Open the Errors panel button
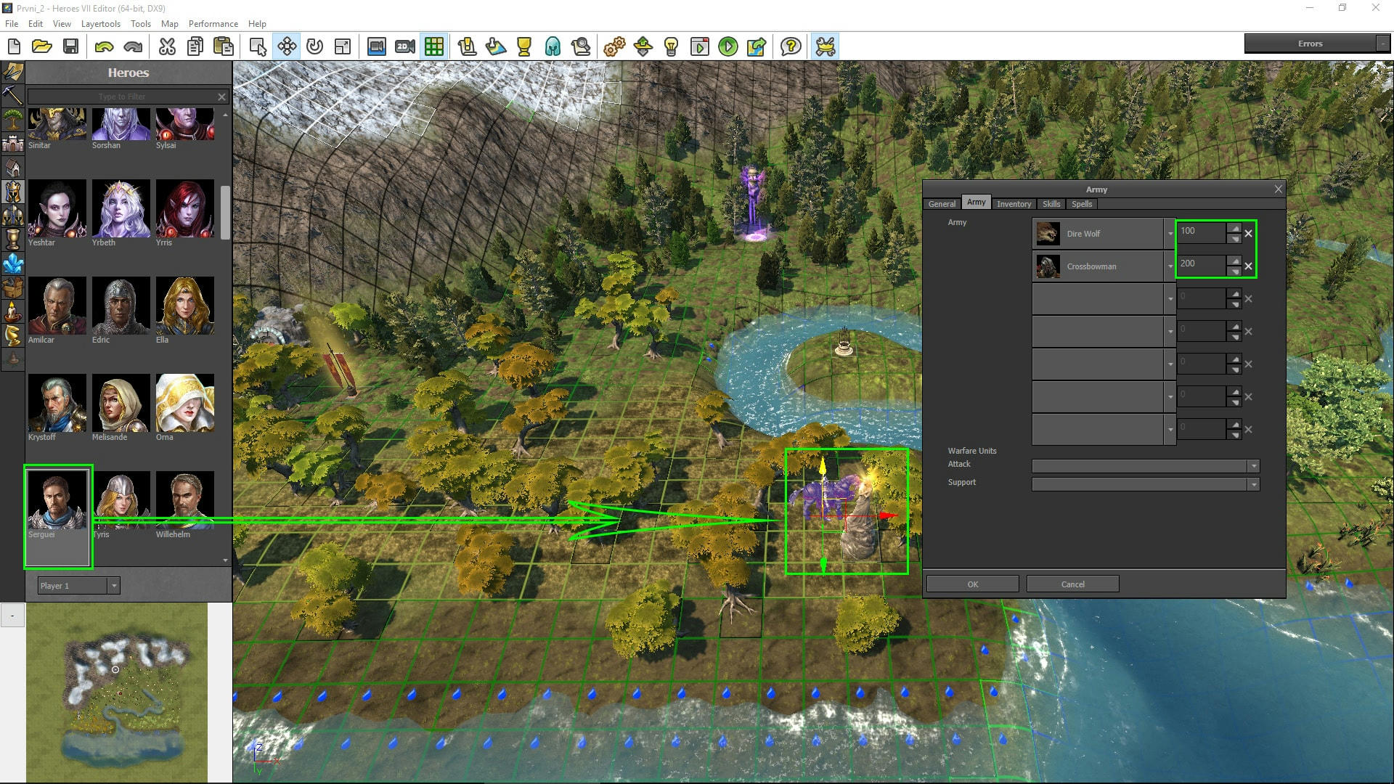 (1310, 44)
